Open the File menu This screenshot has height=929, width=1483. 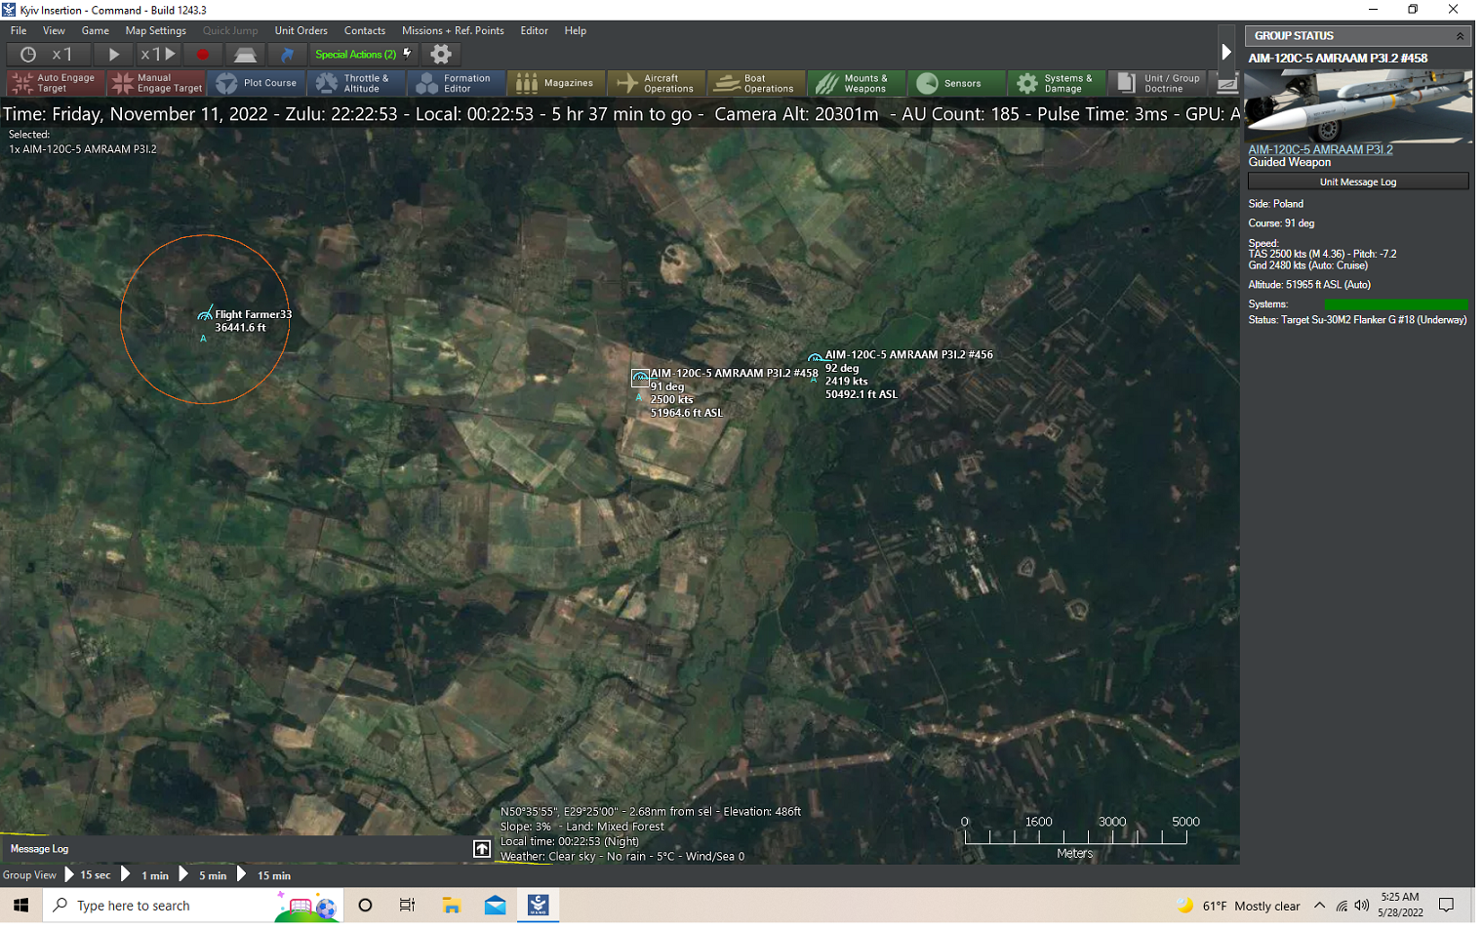click(x=19, y=31)
